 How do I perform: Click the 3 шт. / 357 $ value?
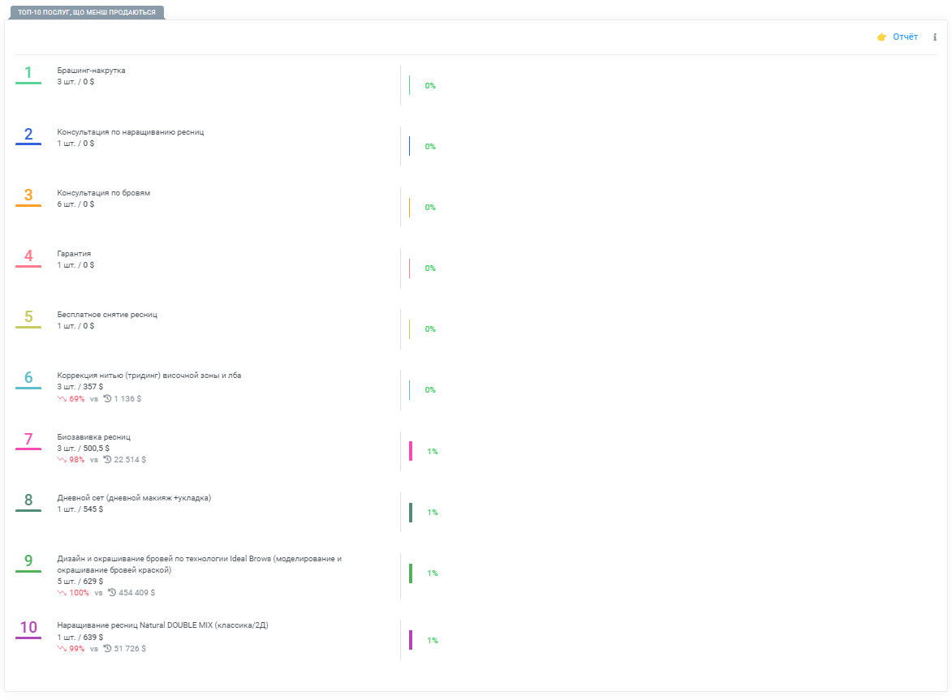coord(80,387)
